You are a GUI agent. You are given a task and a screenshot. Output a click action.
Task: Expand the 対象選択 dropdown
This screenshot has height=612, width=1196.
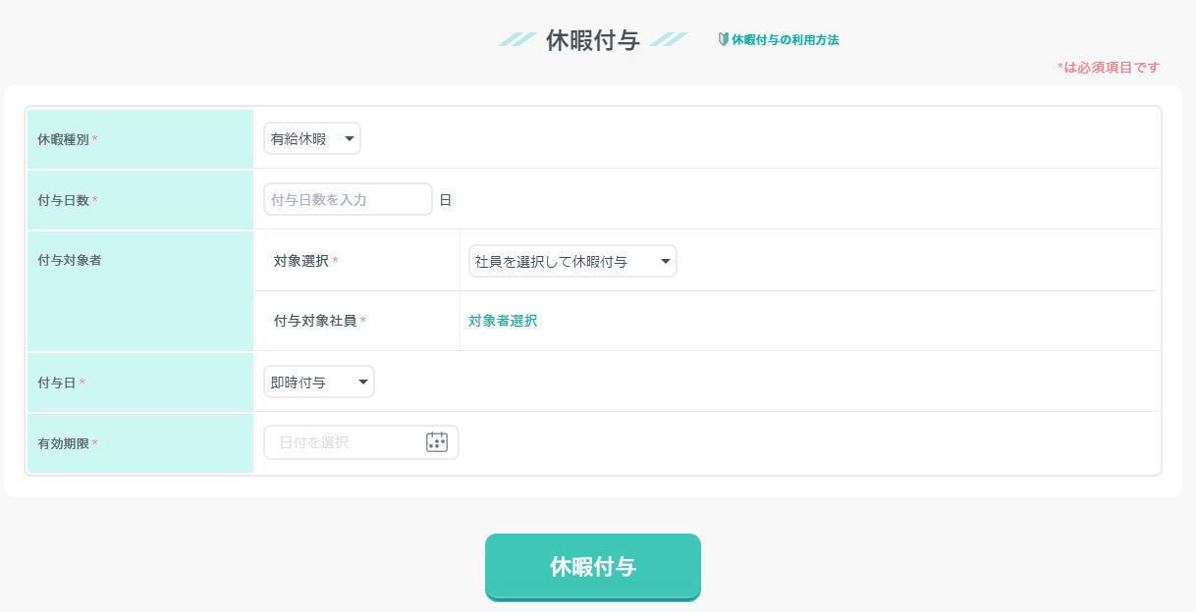[x=572, y=261]
